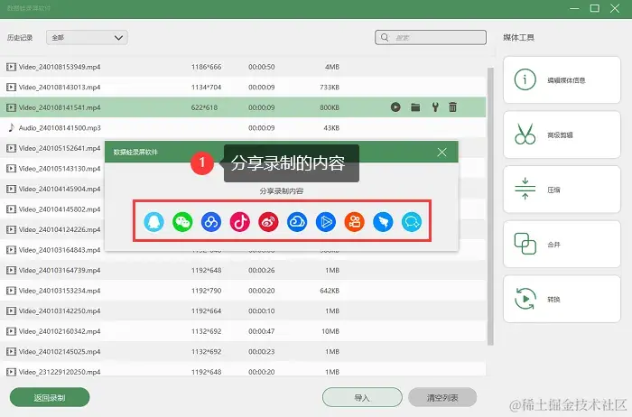Select file Video_240105152641.mp4
Viewport: 632px width, 417px height.
coord(60,148)
